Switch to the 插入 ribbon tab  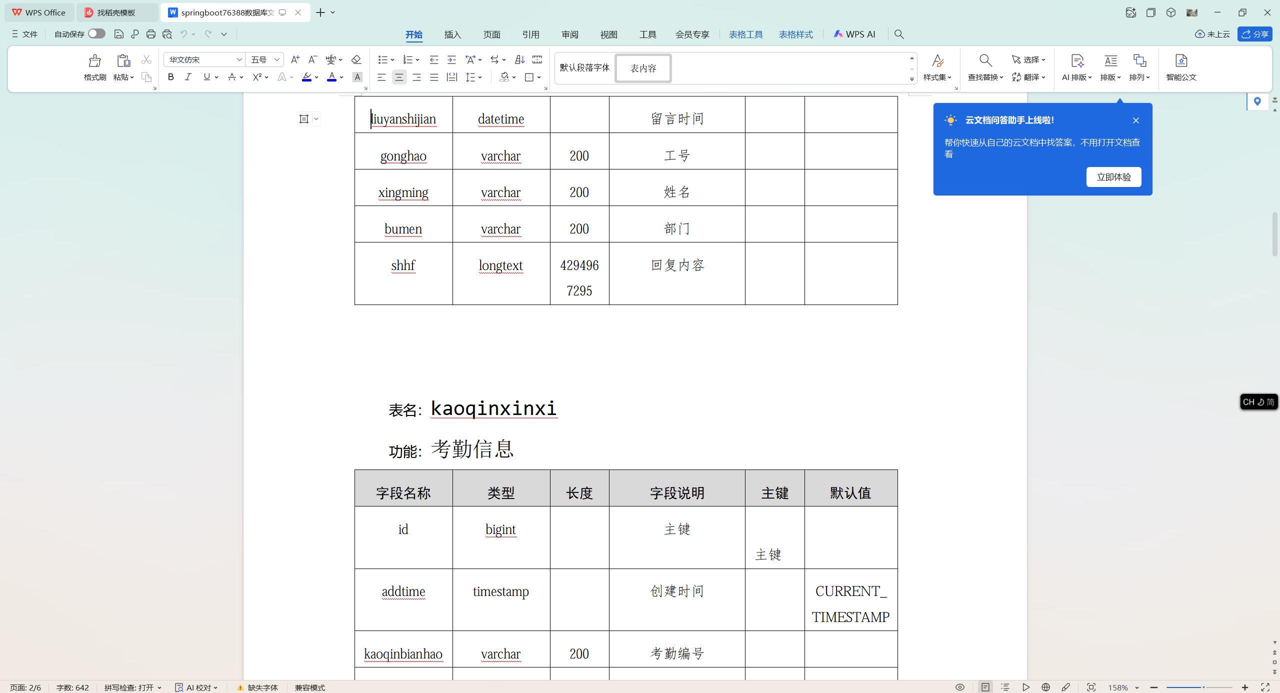point(451,34)
